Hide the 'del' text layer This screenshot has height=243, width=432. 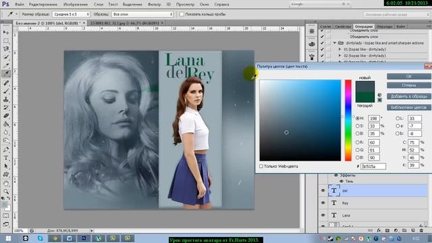coord(323,190)
